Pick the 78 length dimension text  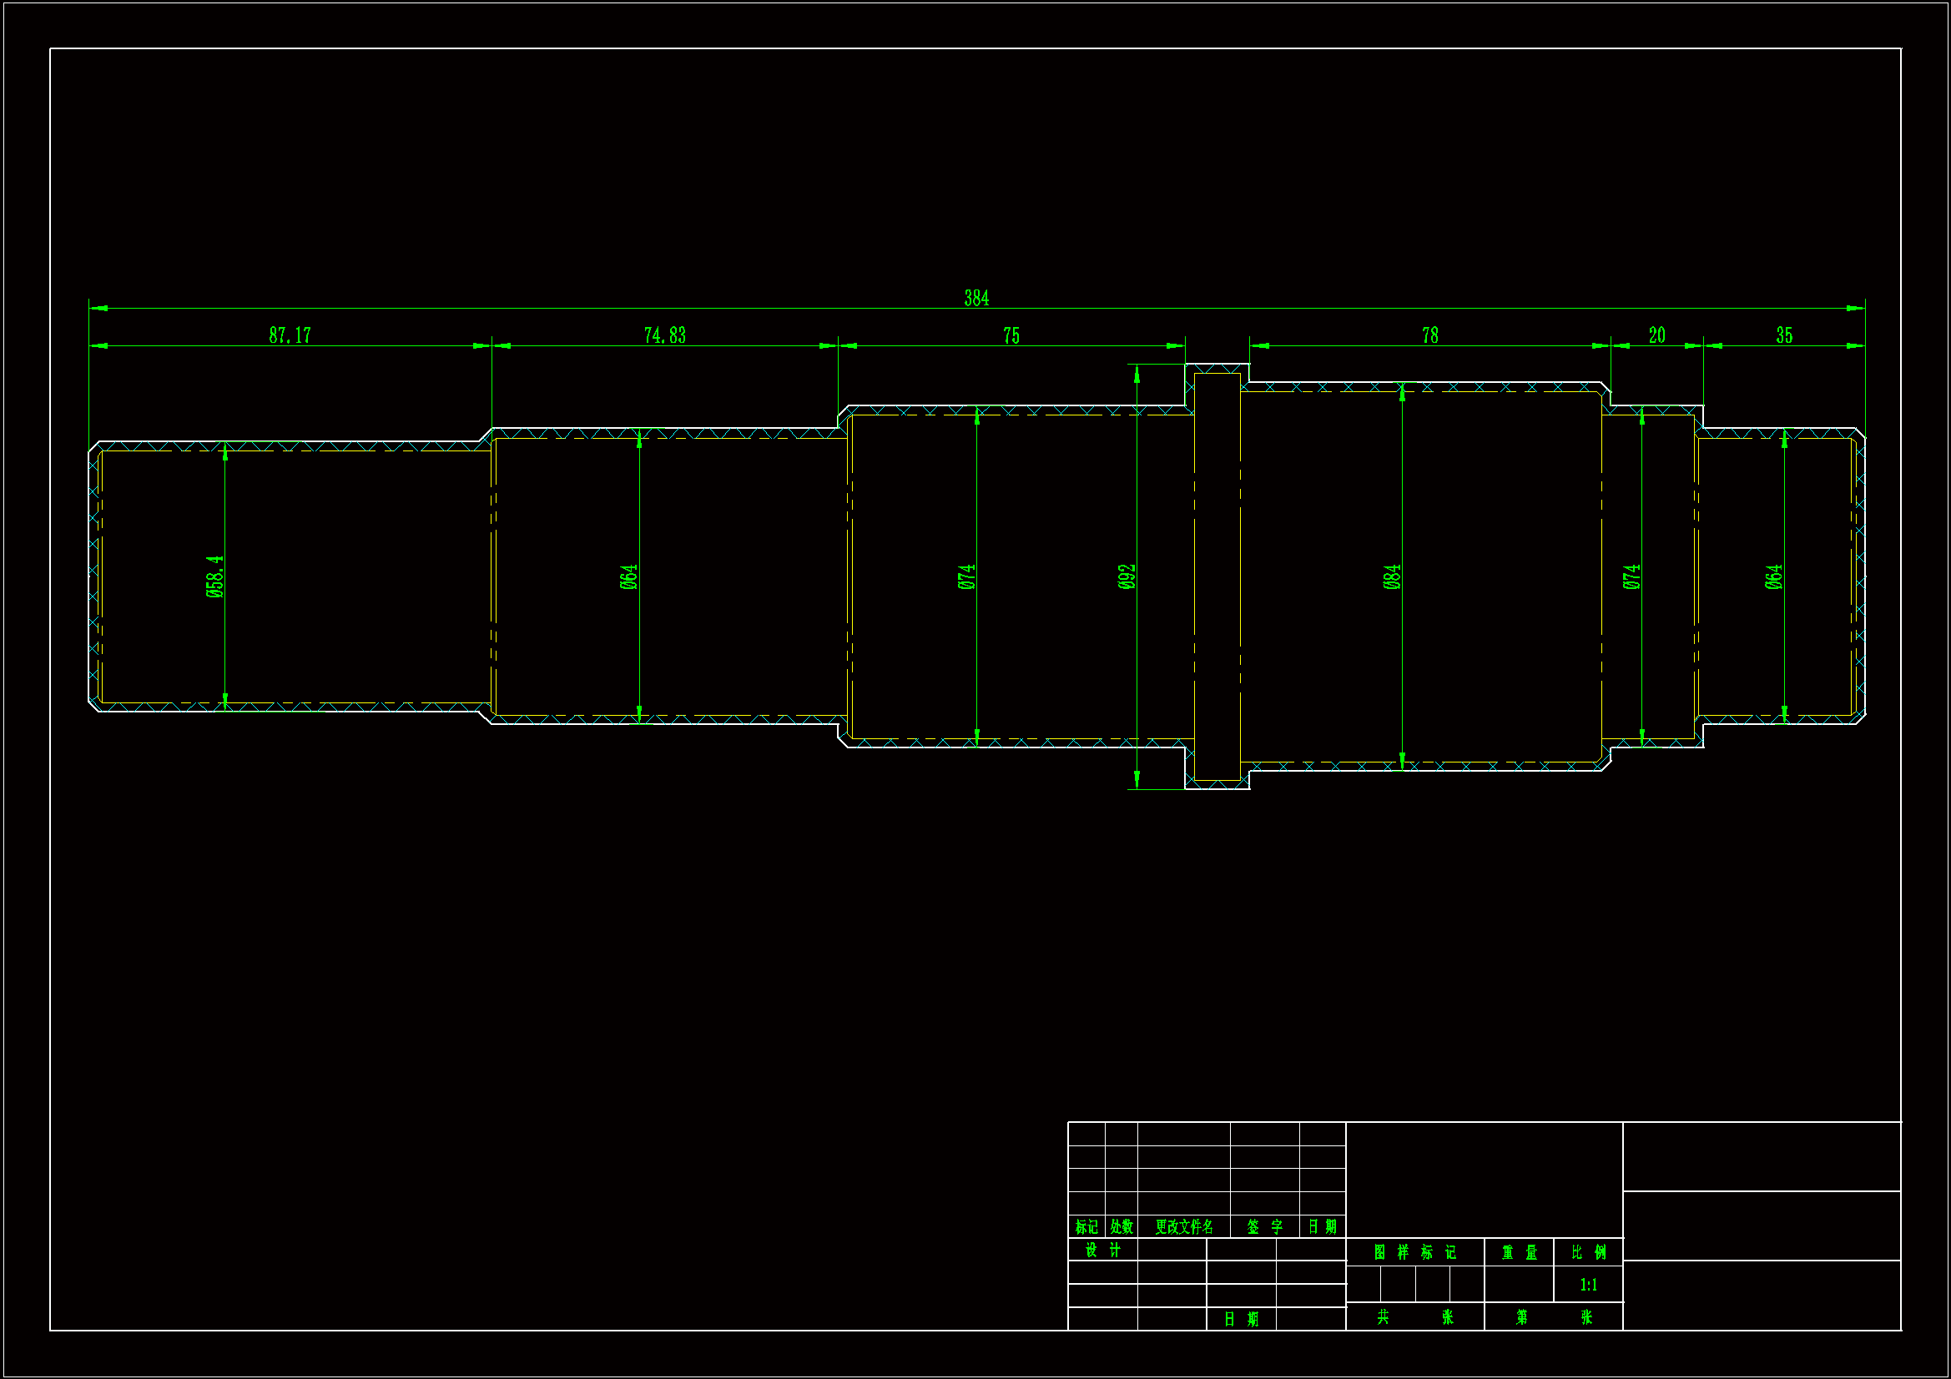click(1430, 335)
